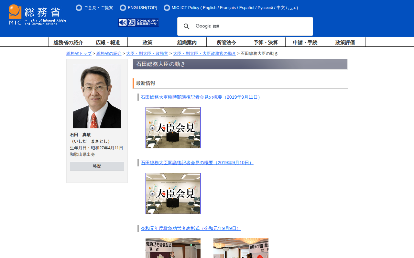Click the 略歴 button
414x258 pixels.
[x=97, y=166]
